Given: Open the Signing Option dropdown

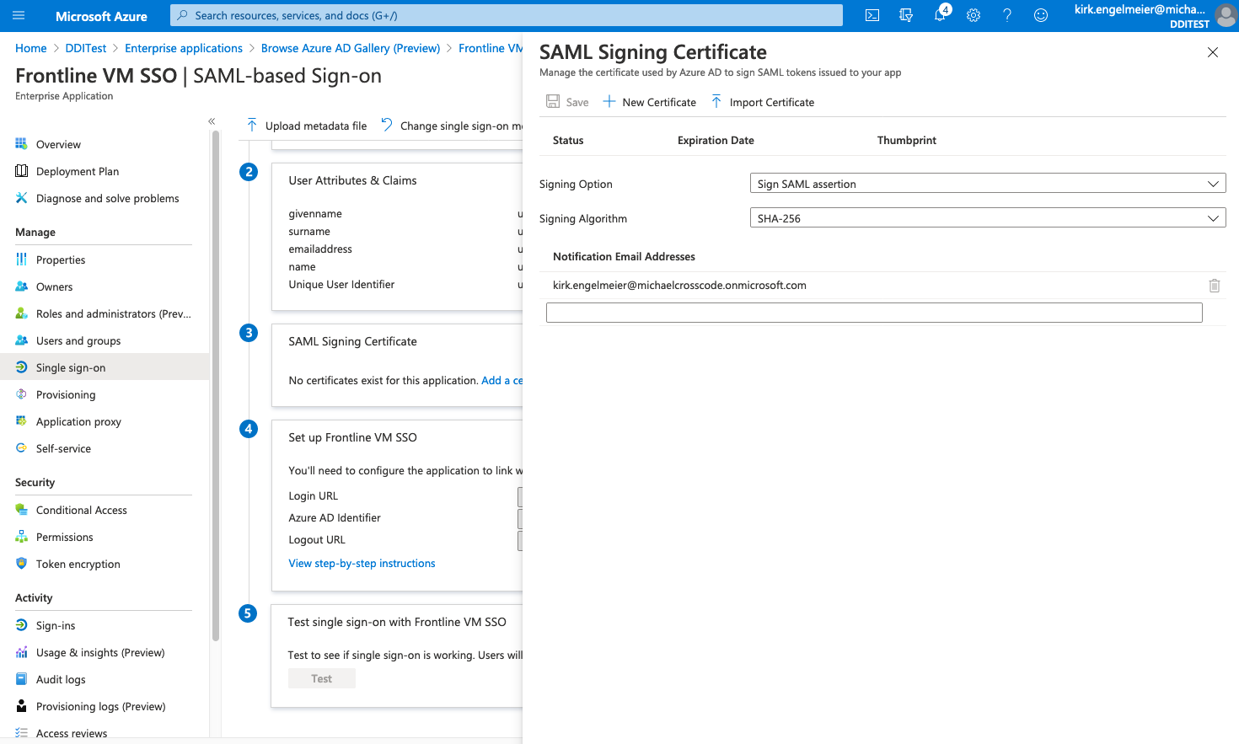Looking at the screenshot, I should 987,183.
